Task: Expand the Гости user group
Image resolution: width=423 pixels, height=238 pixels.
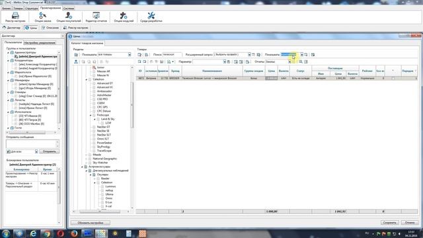Action: [8, 128]
